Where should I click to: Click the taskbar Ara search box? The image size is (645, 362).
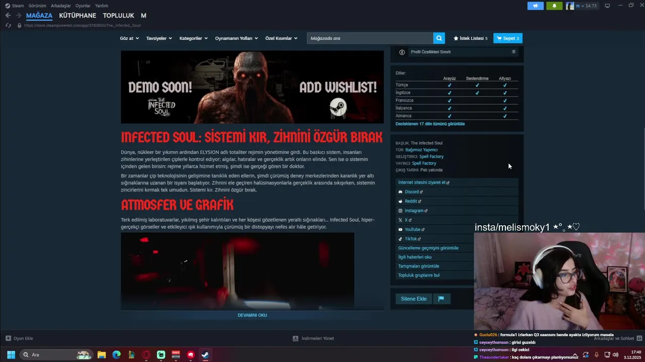point(56,355)
